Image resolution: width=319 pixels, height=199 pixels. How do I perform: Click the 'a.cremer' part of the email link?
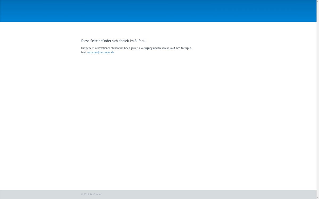click(92, 52)
